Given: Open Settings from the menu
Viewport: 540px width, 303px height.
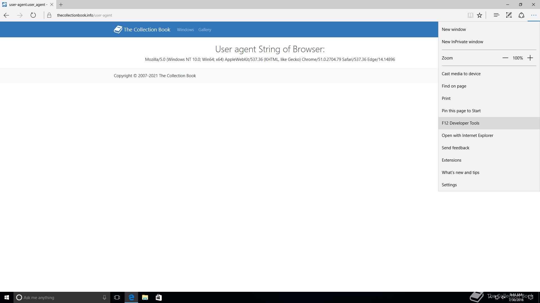Looking at the screenshot, I should [489, 185].
